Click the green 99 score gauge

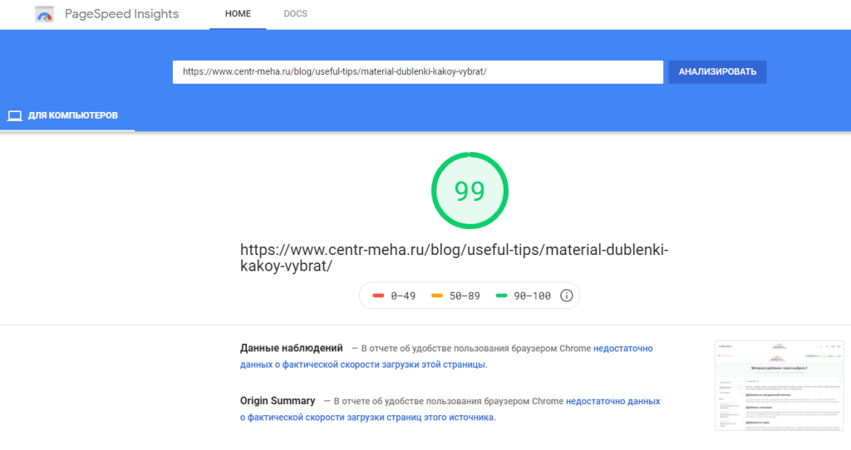click(x=470, y=190)
